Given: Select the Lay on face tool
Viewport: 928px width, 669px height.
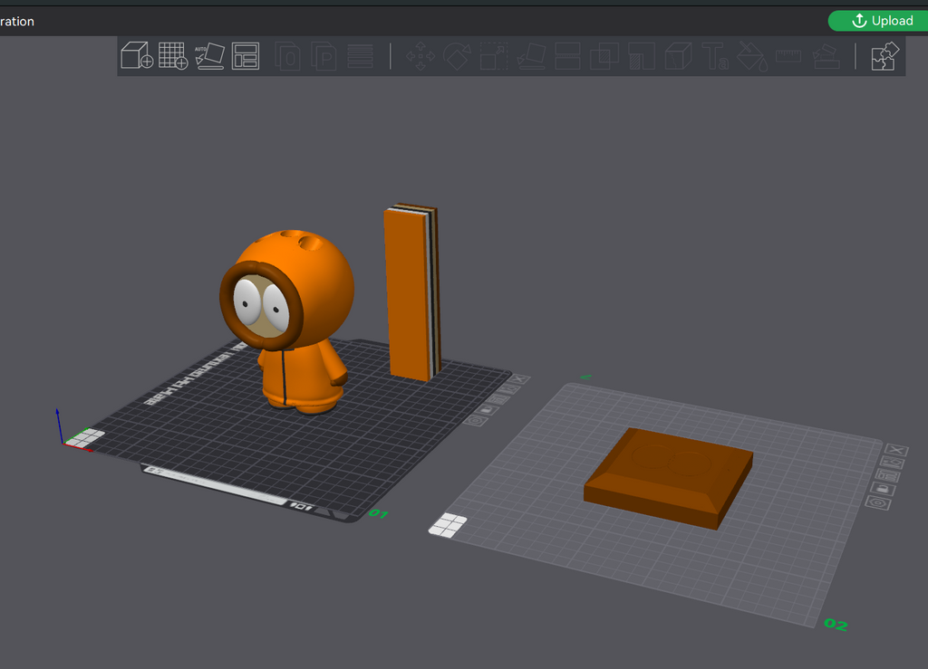Looking at the screenshot, I should click(x=531, y=56).
